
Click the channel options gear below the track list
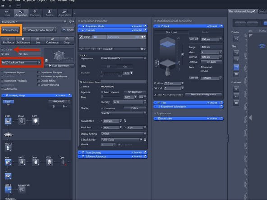click(x=143, y=49)
